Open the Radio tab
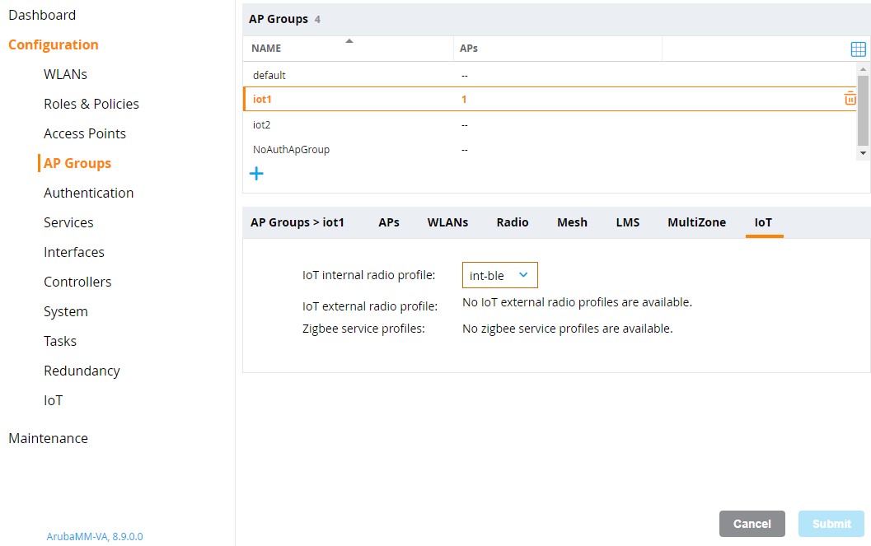Screen dimensions: 871x546 pyautogui.click(x=512, y=222)
